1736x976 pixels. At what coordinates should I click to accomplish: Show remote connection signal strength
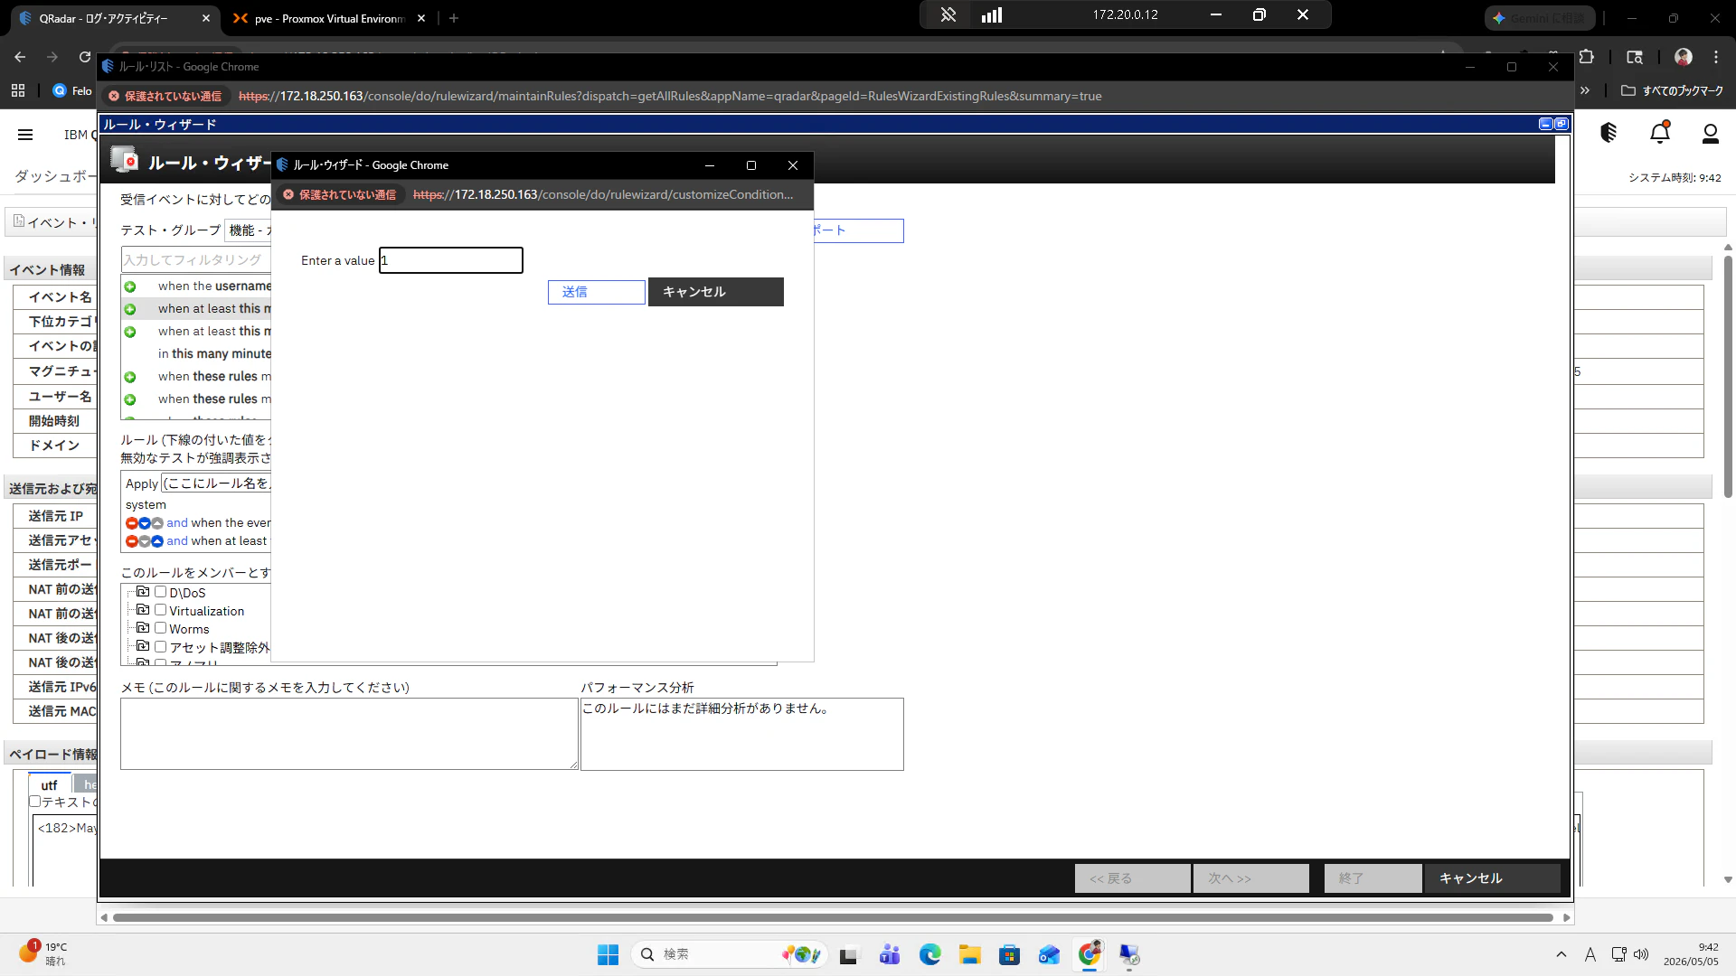[x=992, y=14]
